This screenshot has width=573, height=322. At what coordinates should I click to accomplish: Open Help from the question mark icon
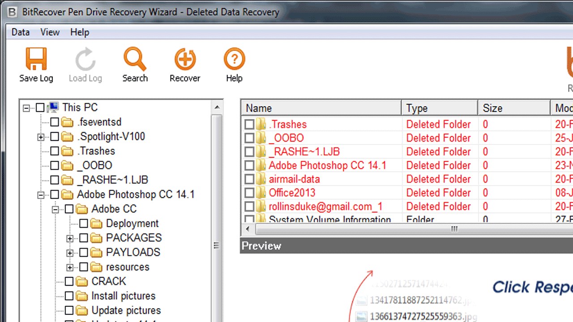coord(234,59)
